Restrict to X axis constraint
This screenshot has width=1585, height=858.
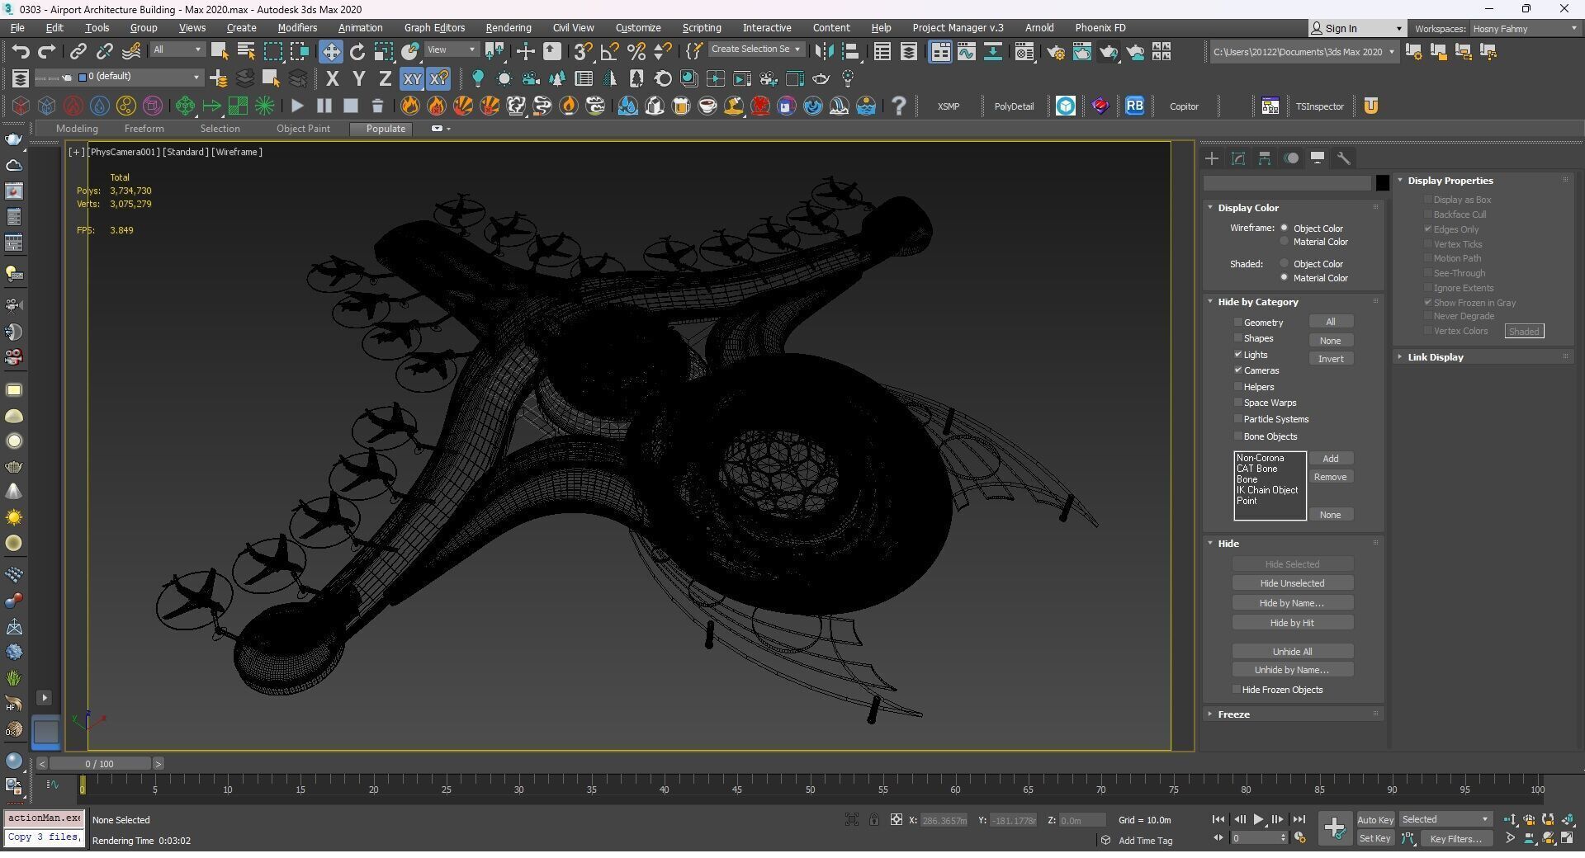click(x=332, y=79)
